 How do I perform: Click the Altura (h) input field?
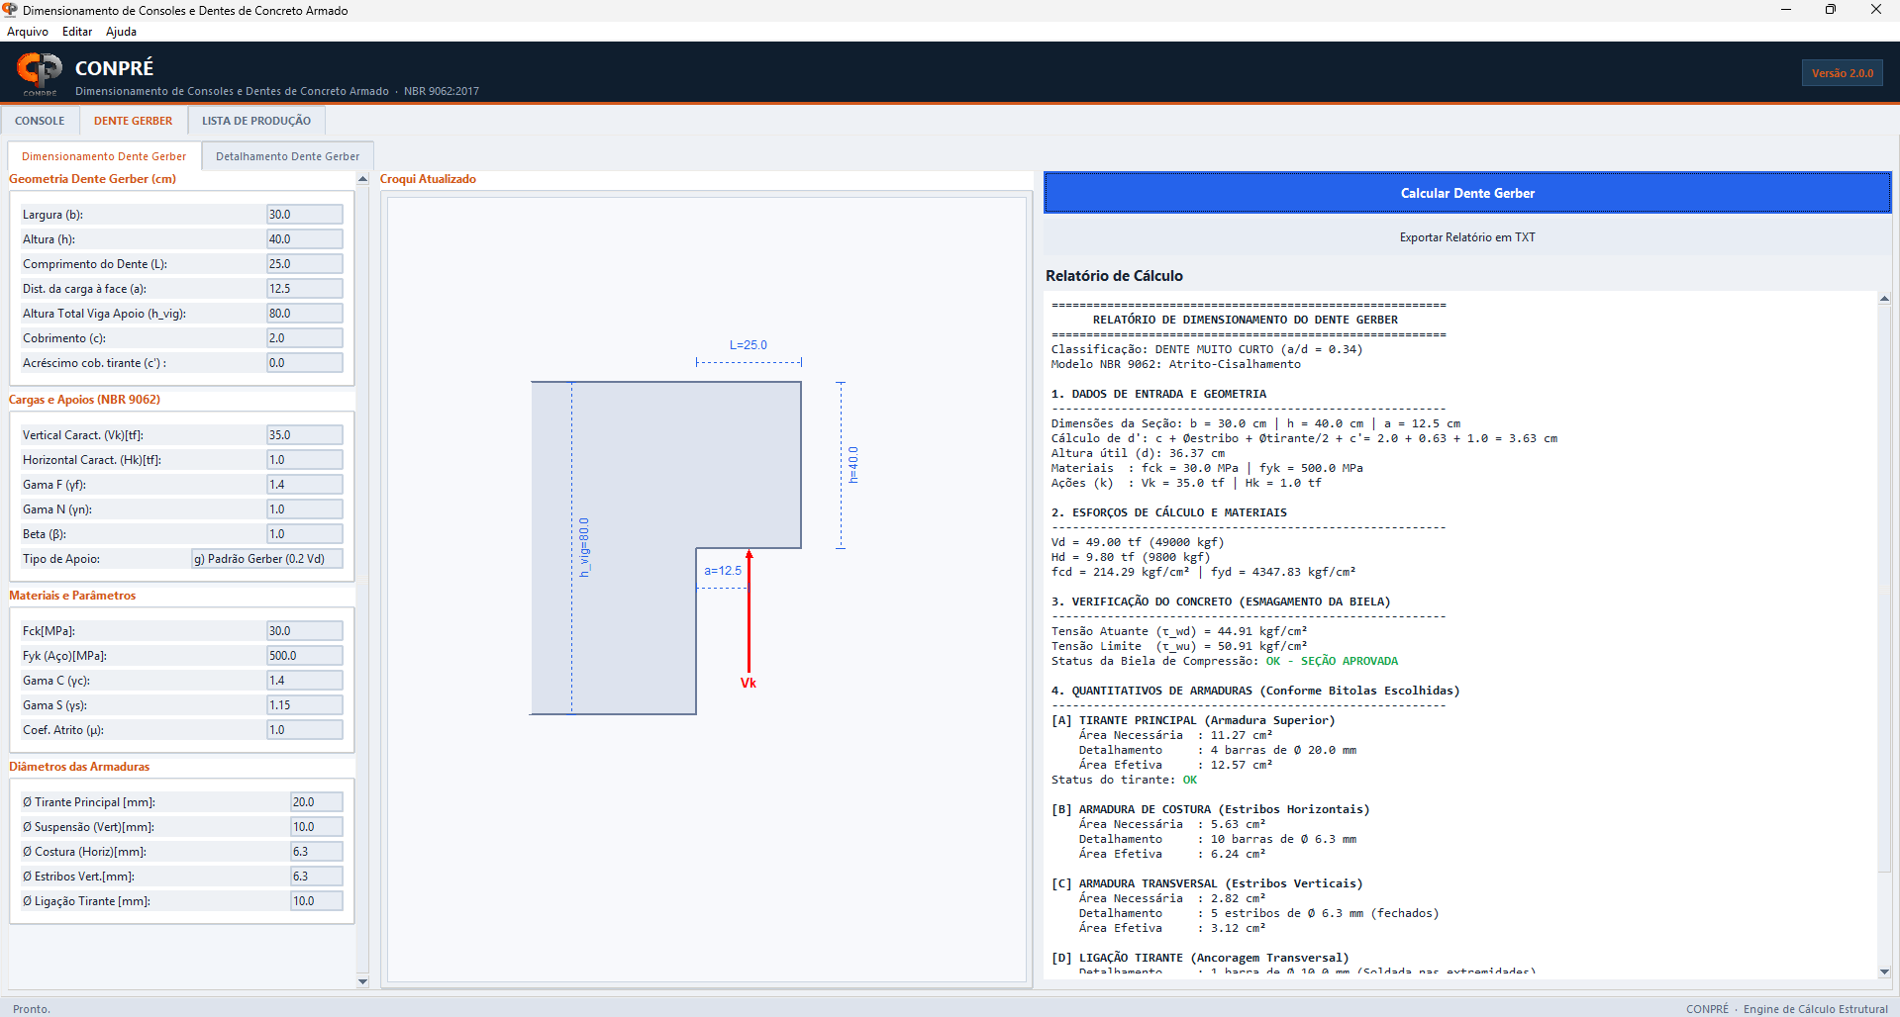304,239
